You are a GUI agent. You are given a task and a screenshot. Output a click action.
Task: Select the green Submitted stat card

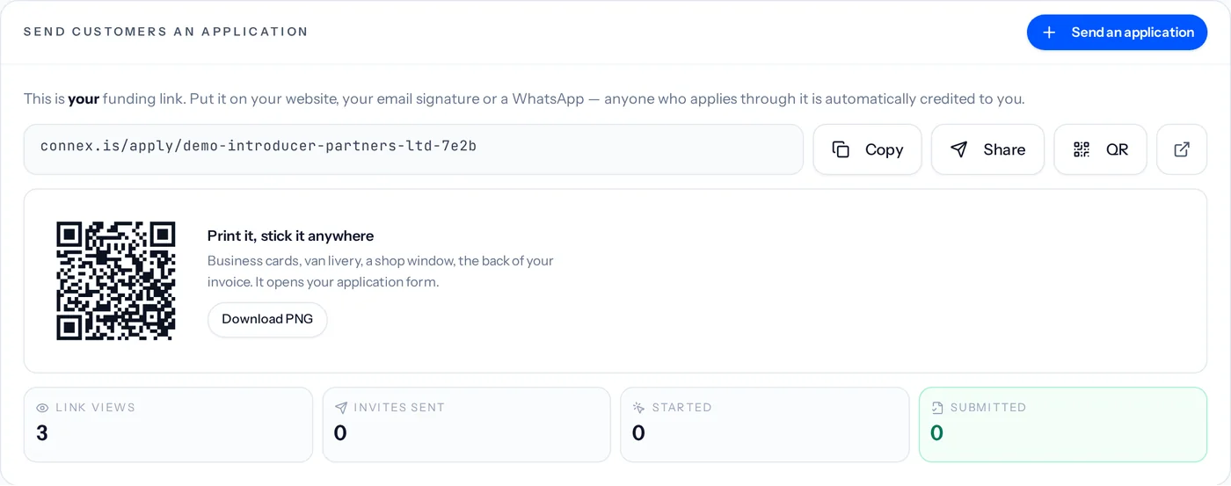click(1063, 424)
